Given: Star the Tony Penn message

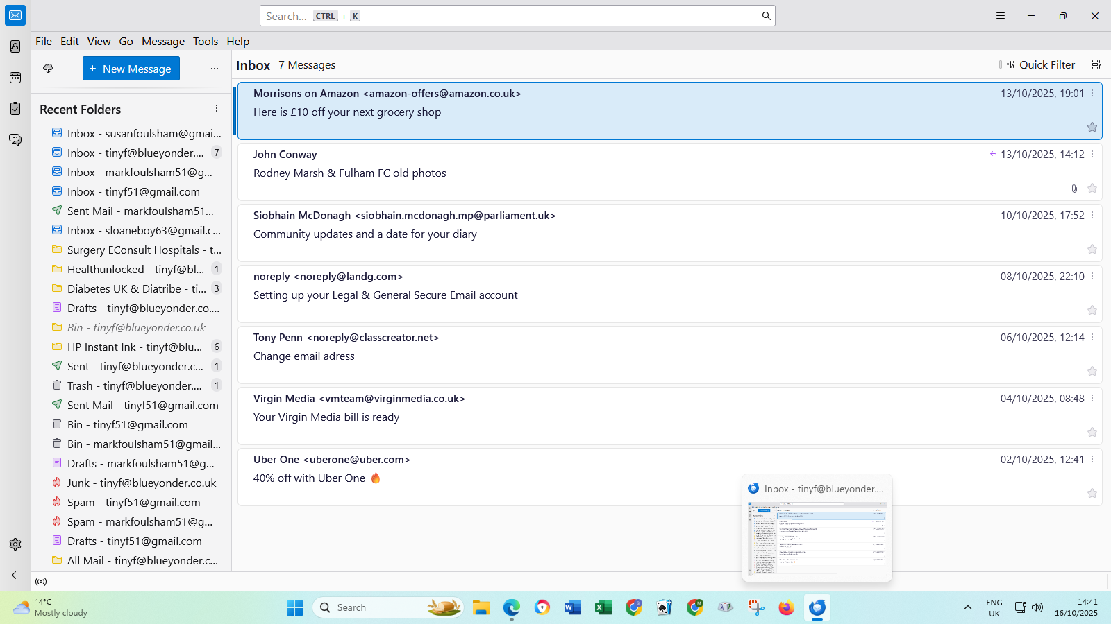Looking at the screenshot, I should (x=1092, y=371).
